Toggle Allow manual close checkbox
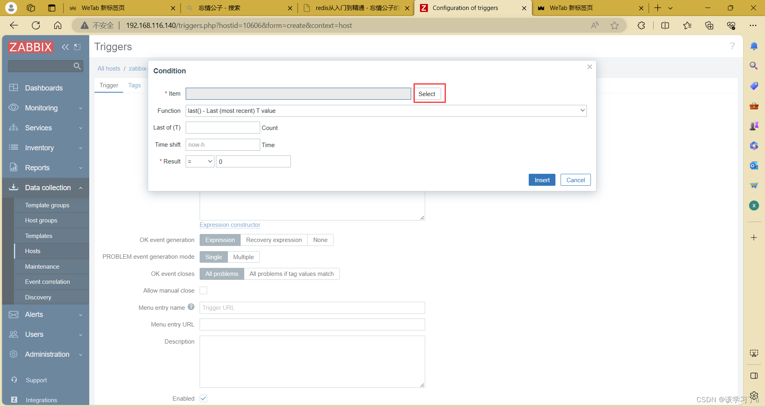 [x=204, y=291]
